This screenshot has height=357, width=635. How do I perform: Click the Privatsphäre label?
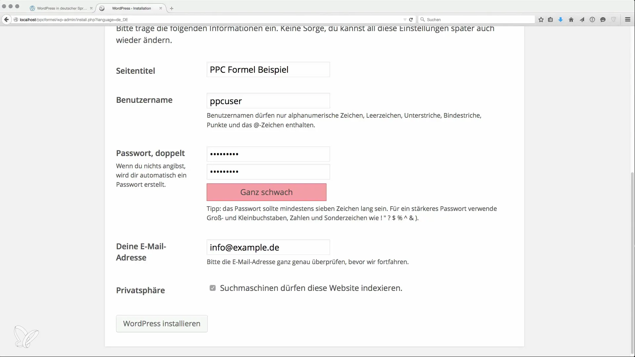click(141, 290)
